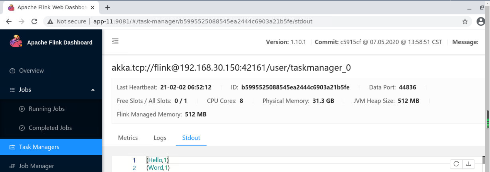The height and width of the screenshot is (172, 490).
Task: Select the Stdout tab
Action: pyautogui.click(x=191, y=138)
